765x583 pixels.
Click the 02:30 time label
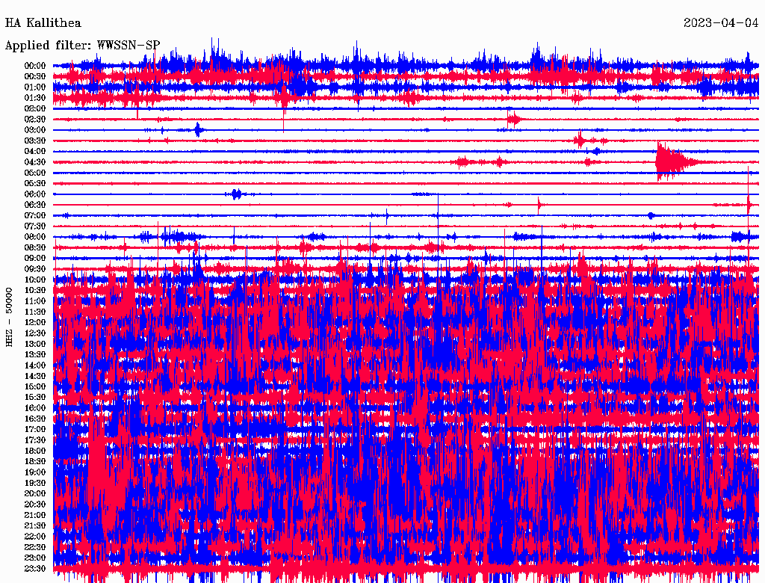click(35, 119)
